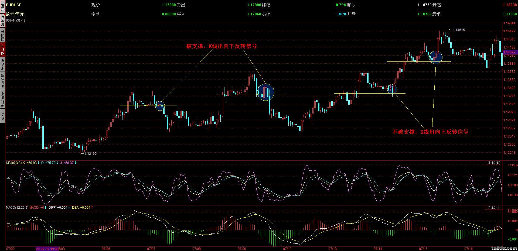Open the 应用 sidebar tab
The width and height of the screenshot is (518, 251).
(3, 21)
